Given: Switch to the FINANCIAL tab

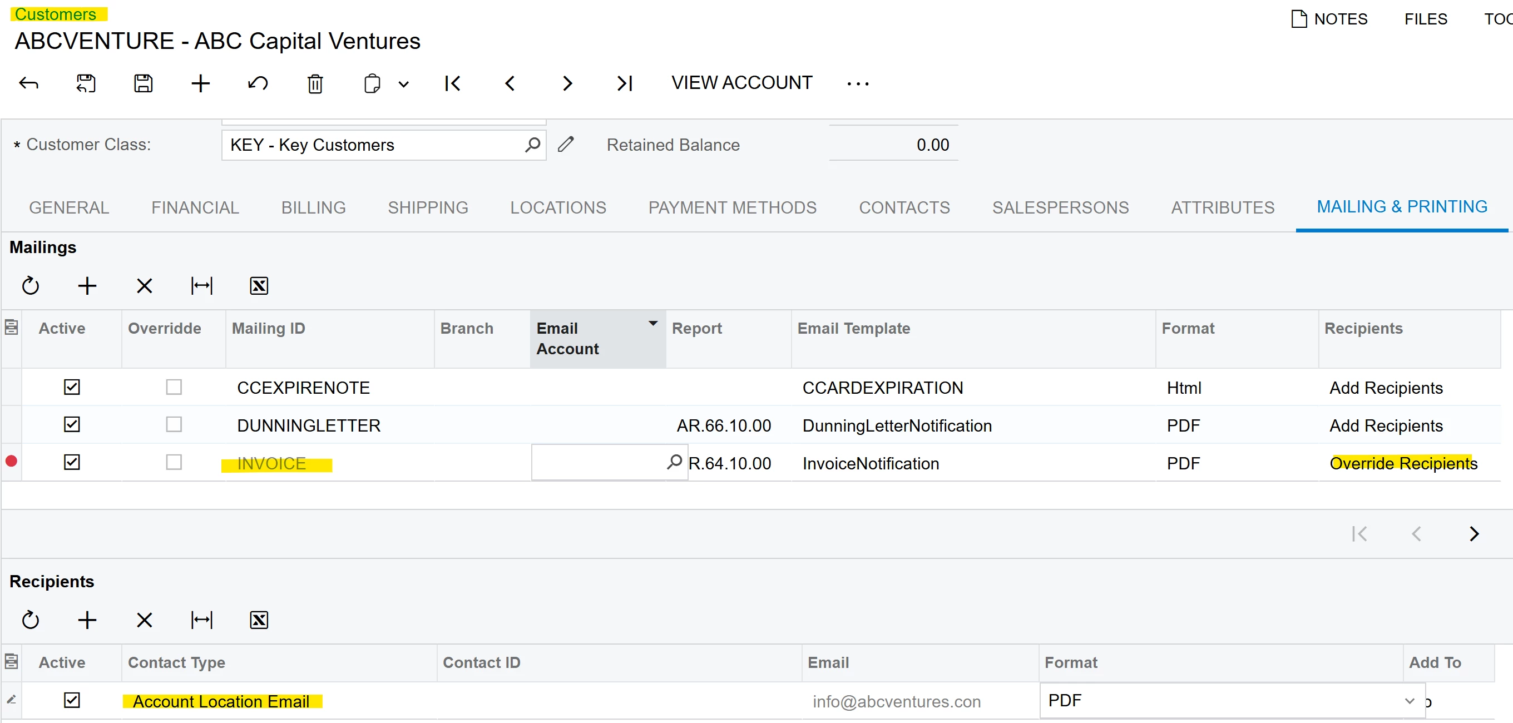Looking at the screenshot, I should (x=195, y=207).
